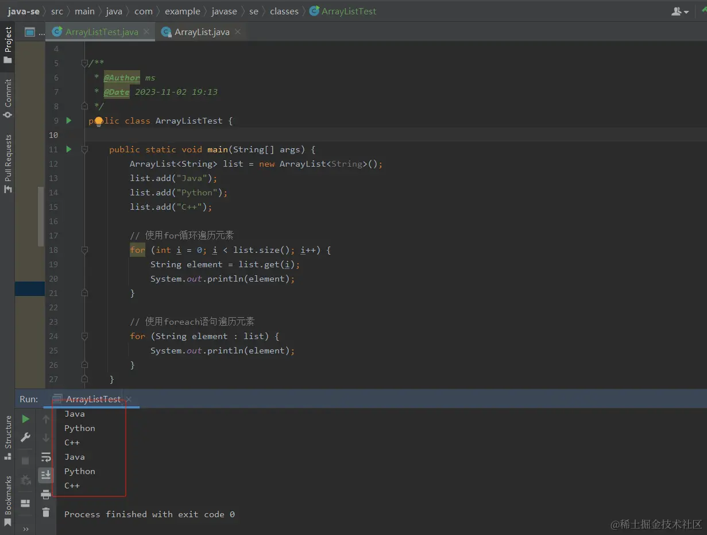Click the project panel vertical scrollbar thumb
The height and width of the screenshot is (535, 707).
coord(41,215)
